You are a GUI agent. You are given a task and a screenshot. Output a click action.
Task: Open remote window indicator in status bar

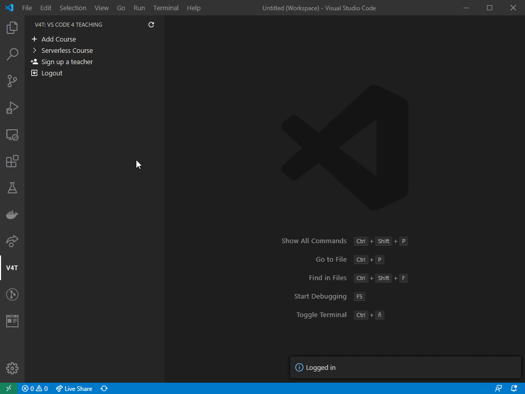(x=9, y=388)
